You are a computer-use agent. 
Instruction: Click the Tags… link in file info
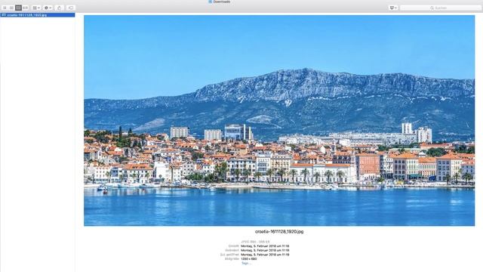click(x=246, y=264)
